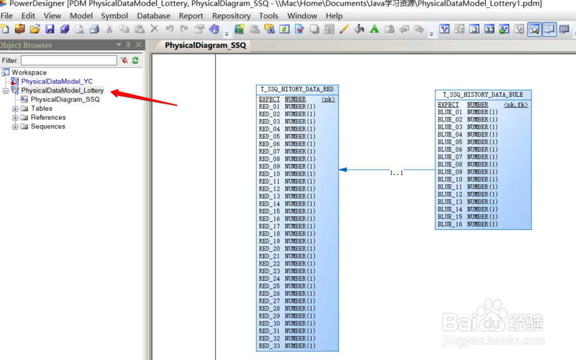Open the Report menu
The width and height of the screenshot is (576, 360).
click(x=191, y=16)
